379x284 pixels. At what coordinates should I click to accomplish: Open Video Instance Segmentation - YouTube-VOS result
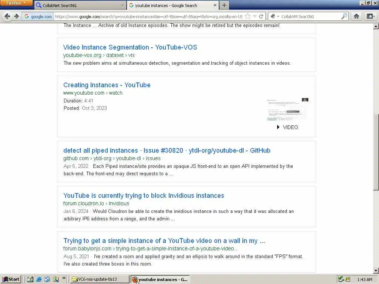pos(130,47)
